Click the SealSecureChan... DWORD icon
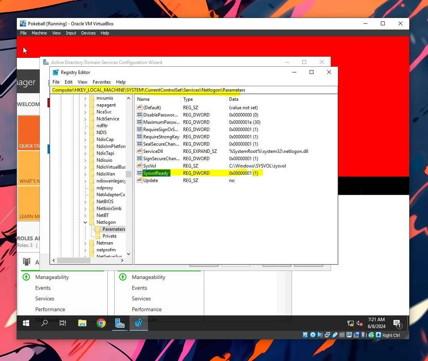The height and width of the screenshot is (361, 428). (139, 144)
